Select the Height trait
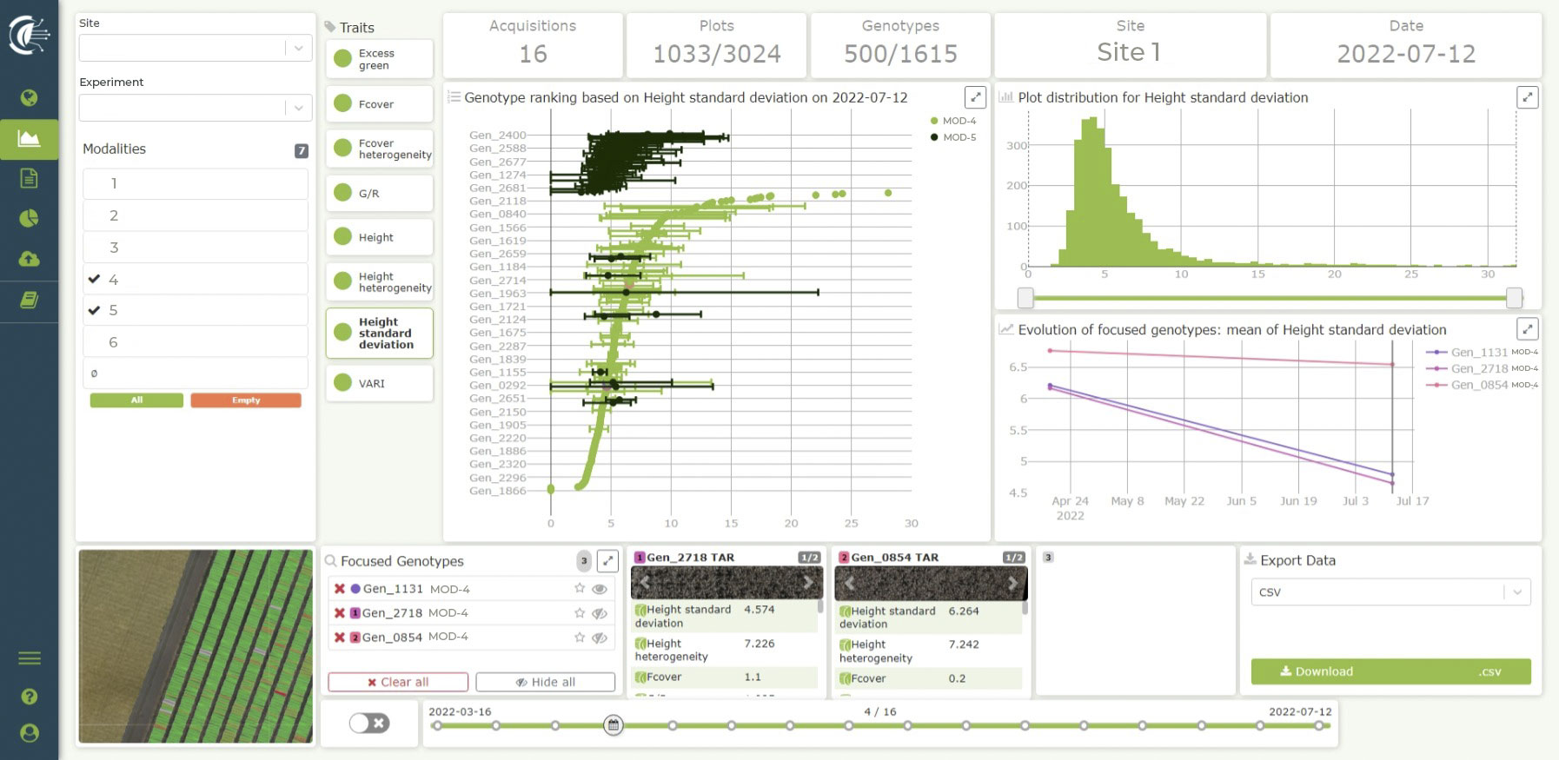The image size is (1559, 760). pos(380,237)
